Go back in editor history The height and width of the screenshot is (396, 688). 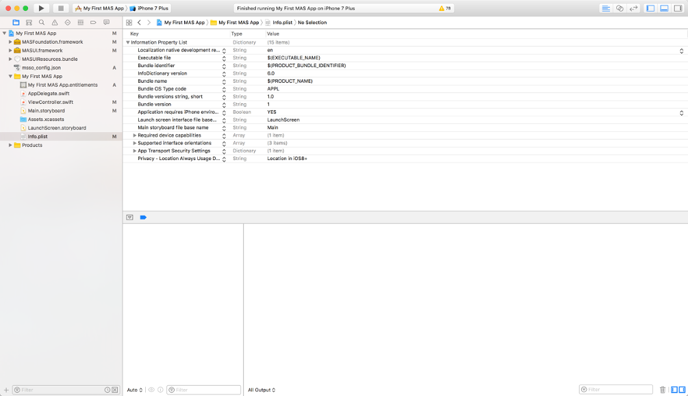139,23
